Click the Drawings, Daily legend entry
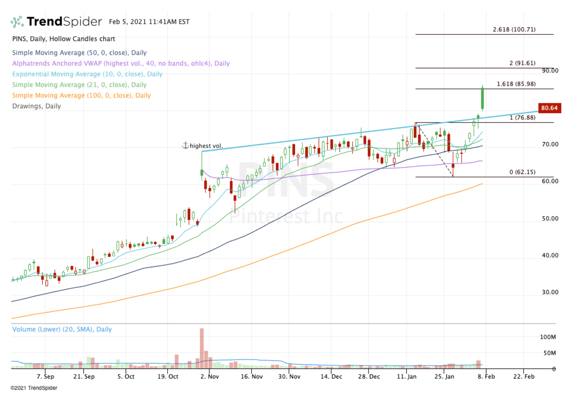Screen dimensions: 572x393 (x=37, y=106)
